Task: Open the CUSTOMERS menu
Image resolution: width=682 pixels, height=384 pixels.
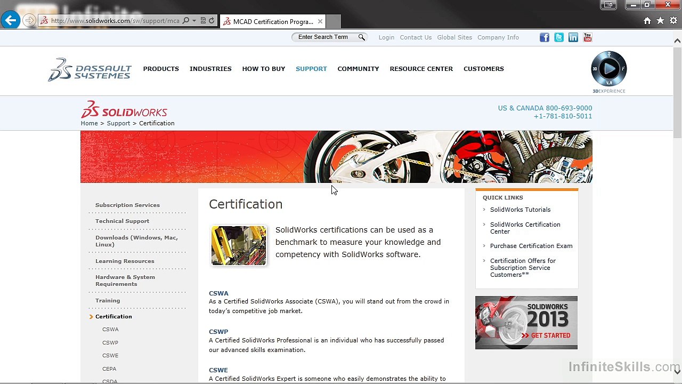Action: click(x=484, y=69)
